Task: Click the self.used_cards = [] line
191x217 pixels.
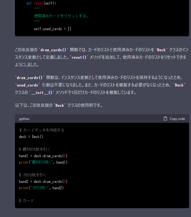Action: 53,29
